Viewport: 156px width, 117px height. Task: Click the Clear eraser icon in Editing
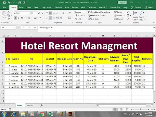(x=128, y=19)
